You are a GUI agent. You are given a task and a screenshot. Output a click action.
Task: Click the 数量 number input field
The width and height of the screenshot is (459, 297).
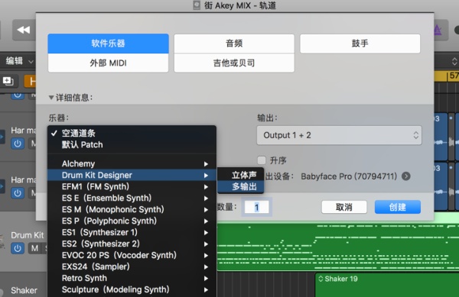(x=257, y=207)
